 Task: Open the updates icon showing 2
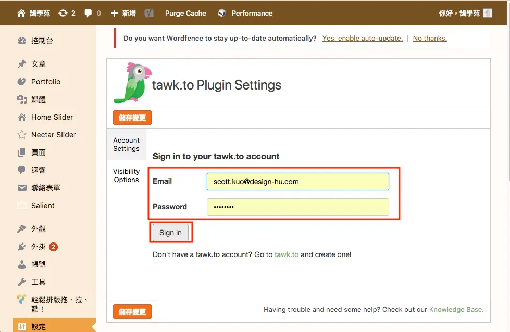pyautogui.click(x=63, y=14)
